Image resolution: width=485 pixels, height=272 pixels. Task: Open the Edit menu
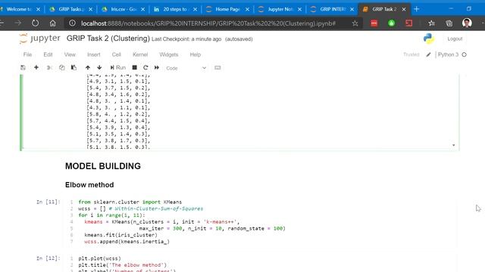[x=48, y=54]
